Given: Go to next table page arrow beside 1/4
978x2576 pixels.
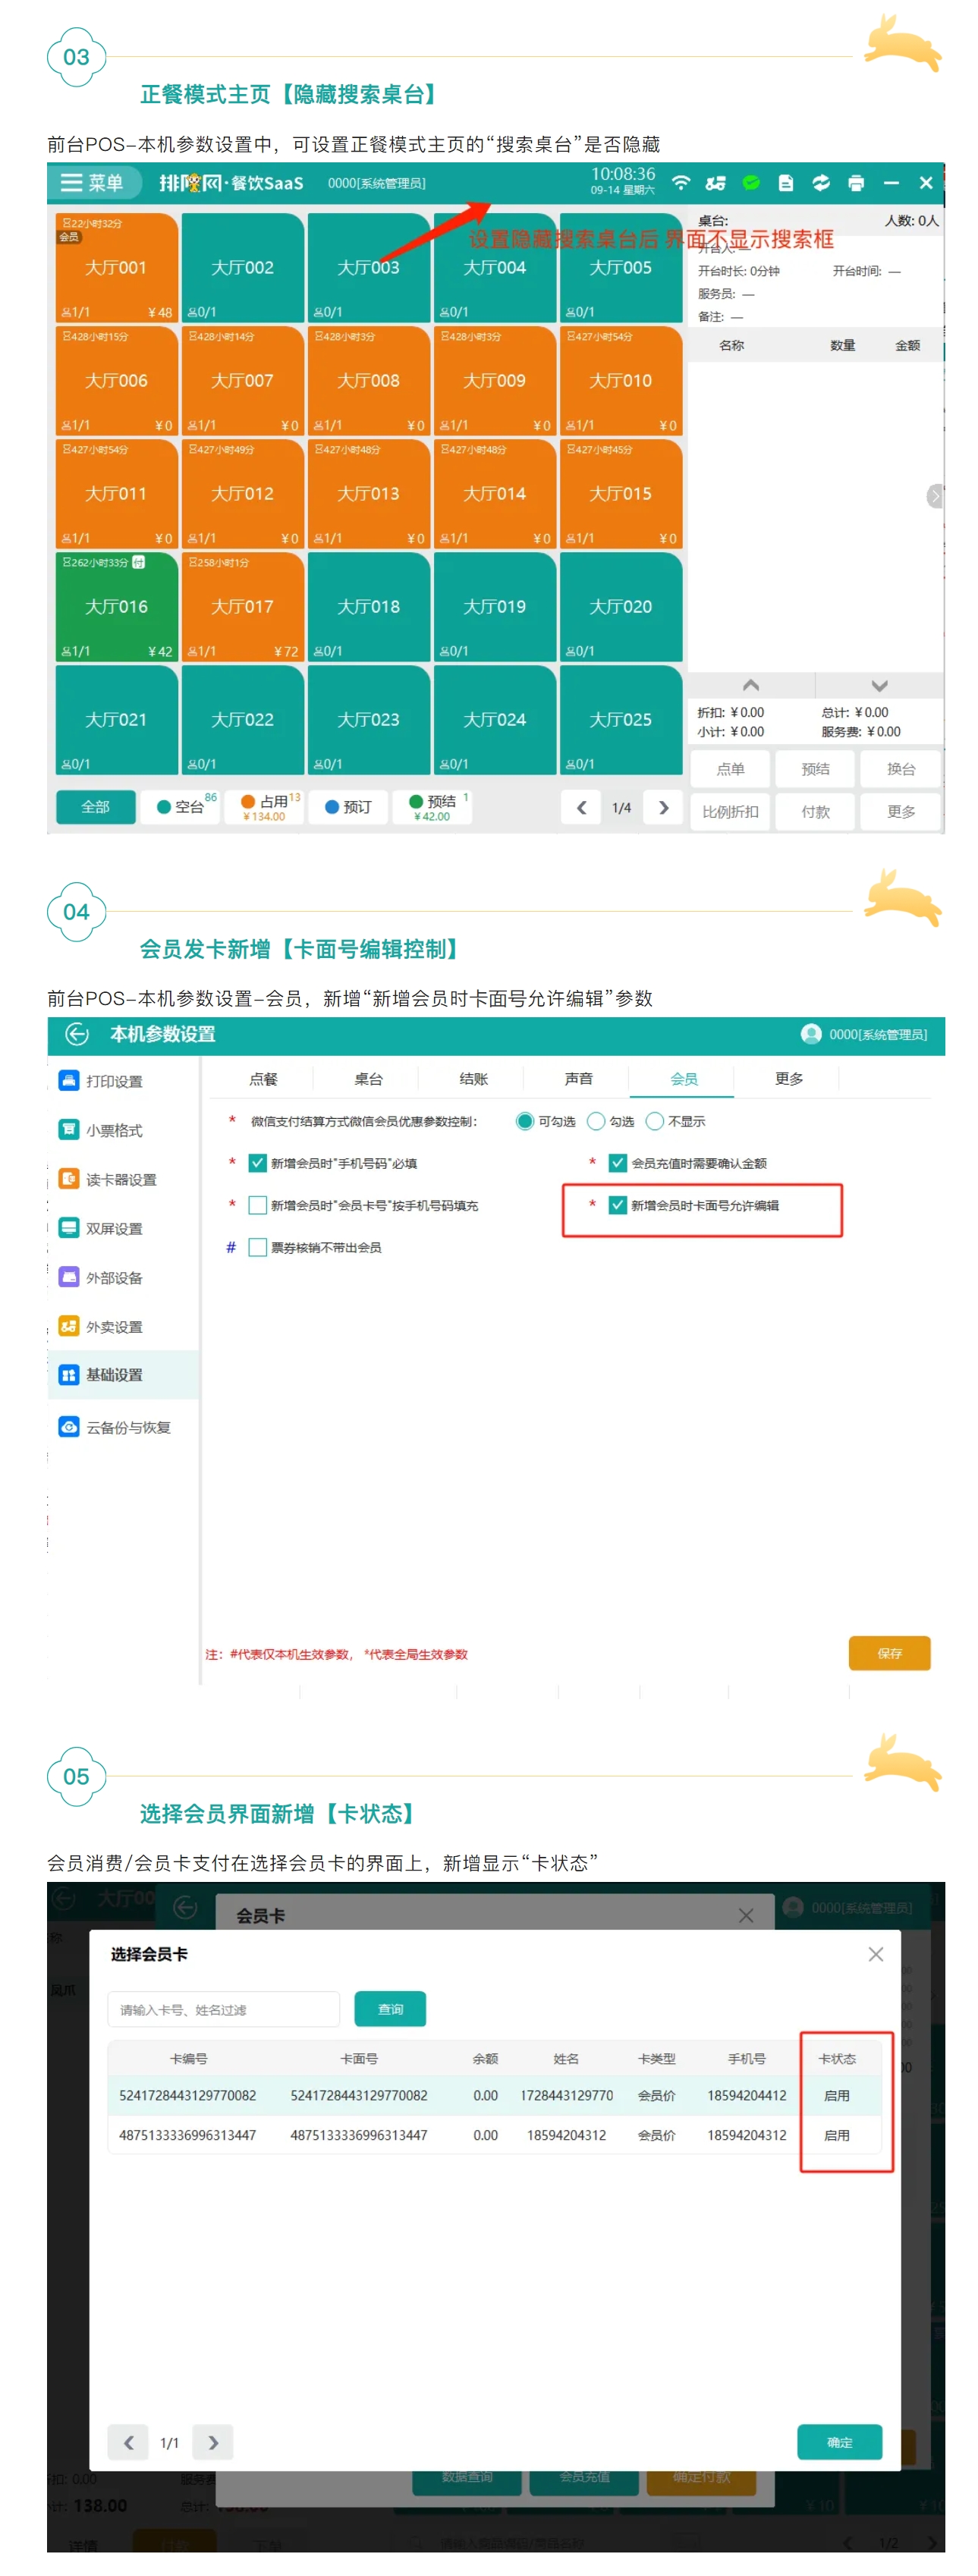Looking at the screenshot, I should pyautogui.click(x=663, y=807).
